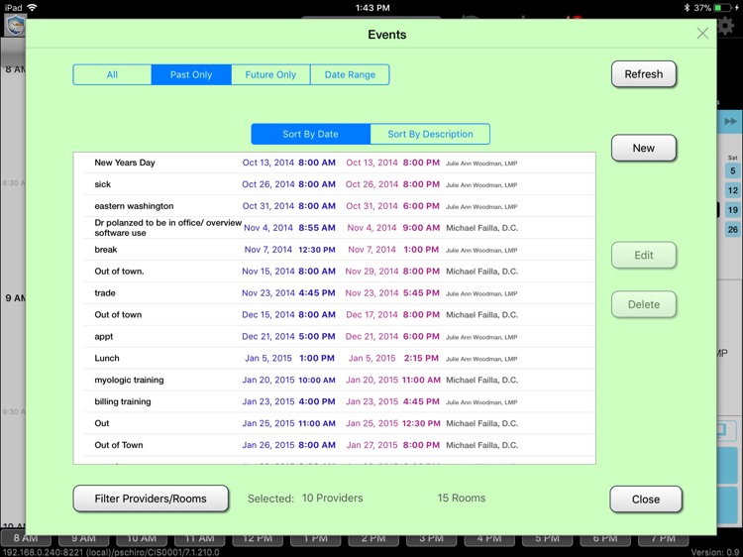Select Out of town. Nov 15 event

(x=334, y=272)
